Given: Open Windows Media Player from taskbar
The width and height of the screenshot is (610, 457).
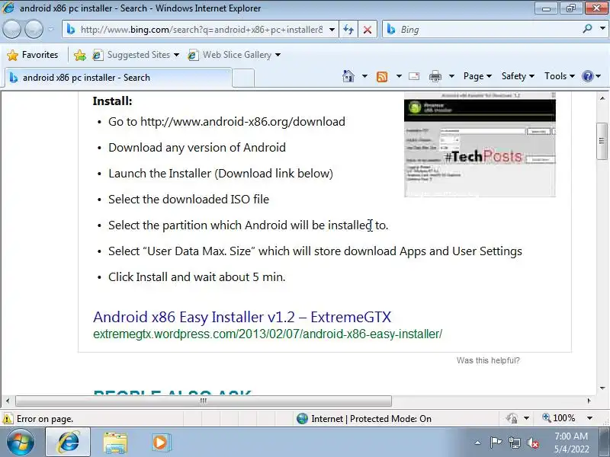Looking at the screenshot, I should coord(160,443).
